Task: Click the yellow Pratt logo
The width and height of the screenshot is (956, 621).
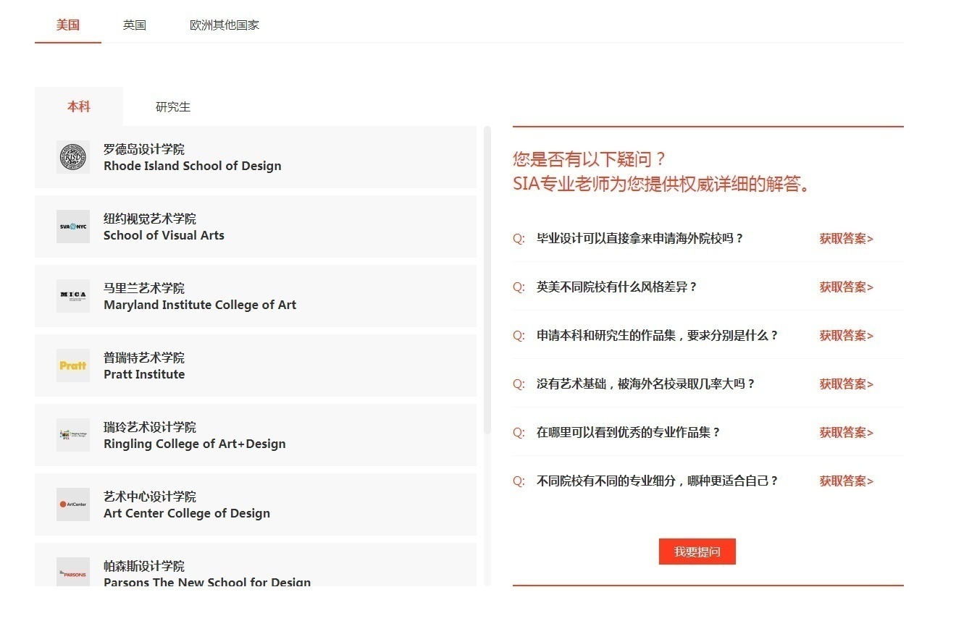Action: 73,366
